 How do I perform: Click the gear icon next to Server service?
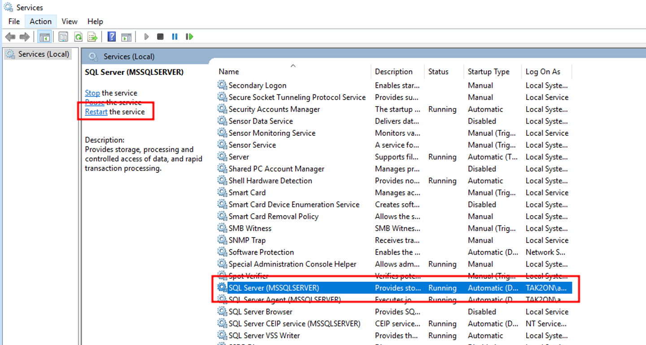222,157
